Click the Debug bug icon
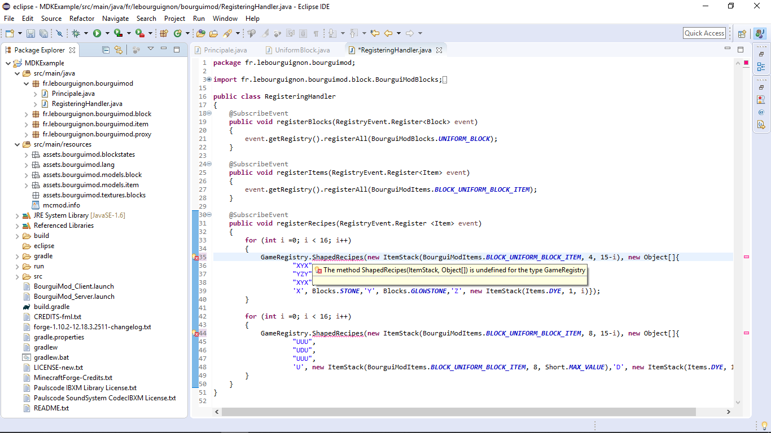Viewport: 771px width, 433px height. click(76, 34)
